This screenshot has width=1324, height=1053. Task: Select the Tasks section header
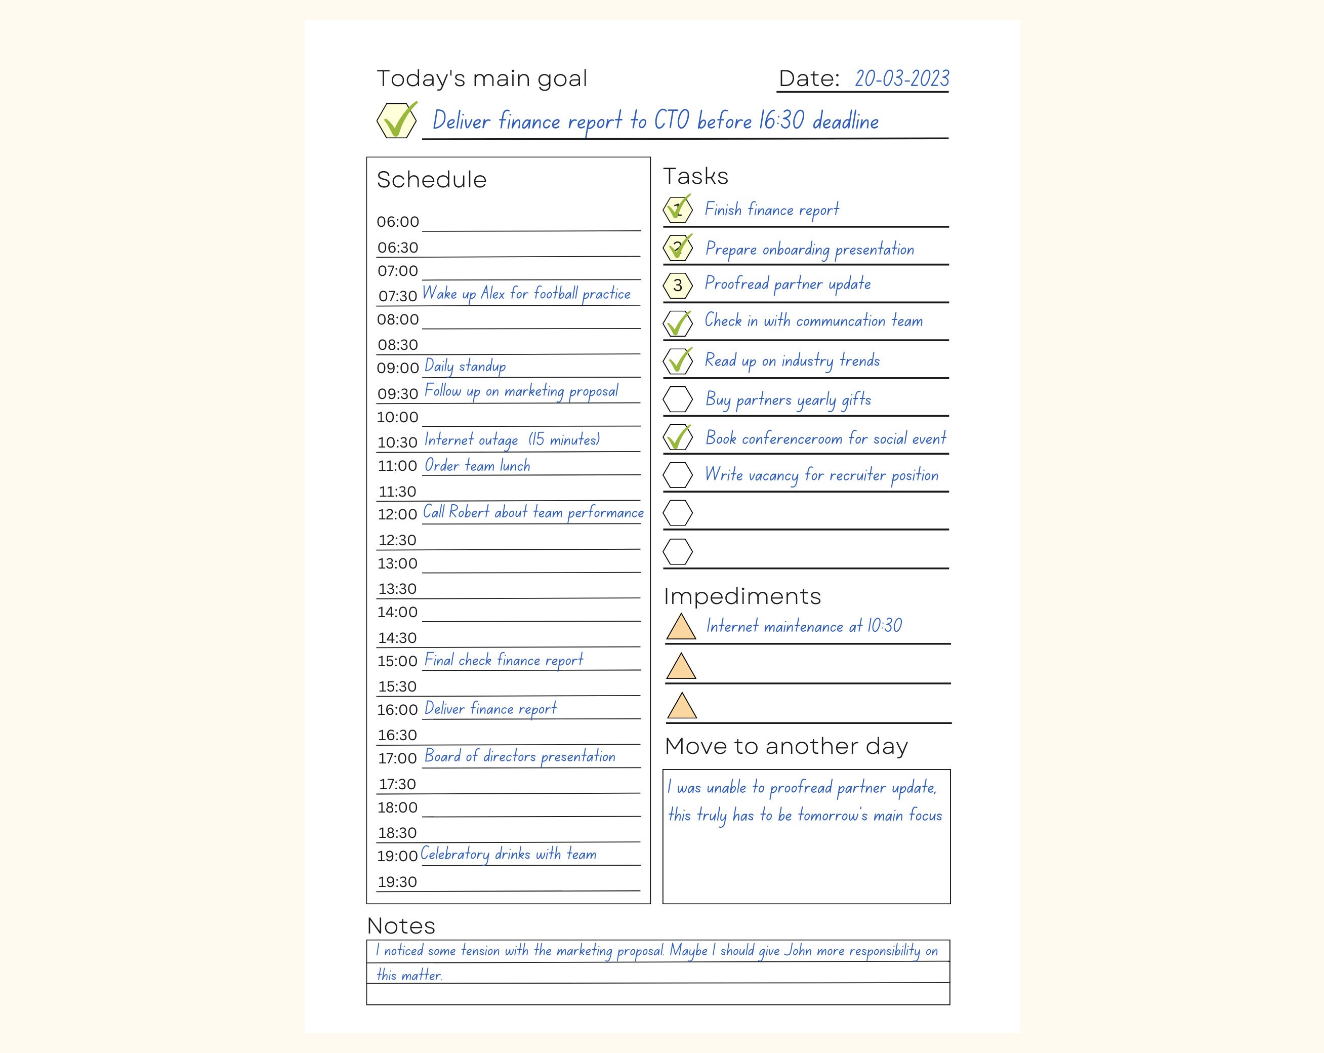(x=695, y=176)
